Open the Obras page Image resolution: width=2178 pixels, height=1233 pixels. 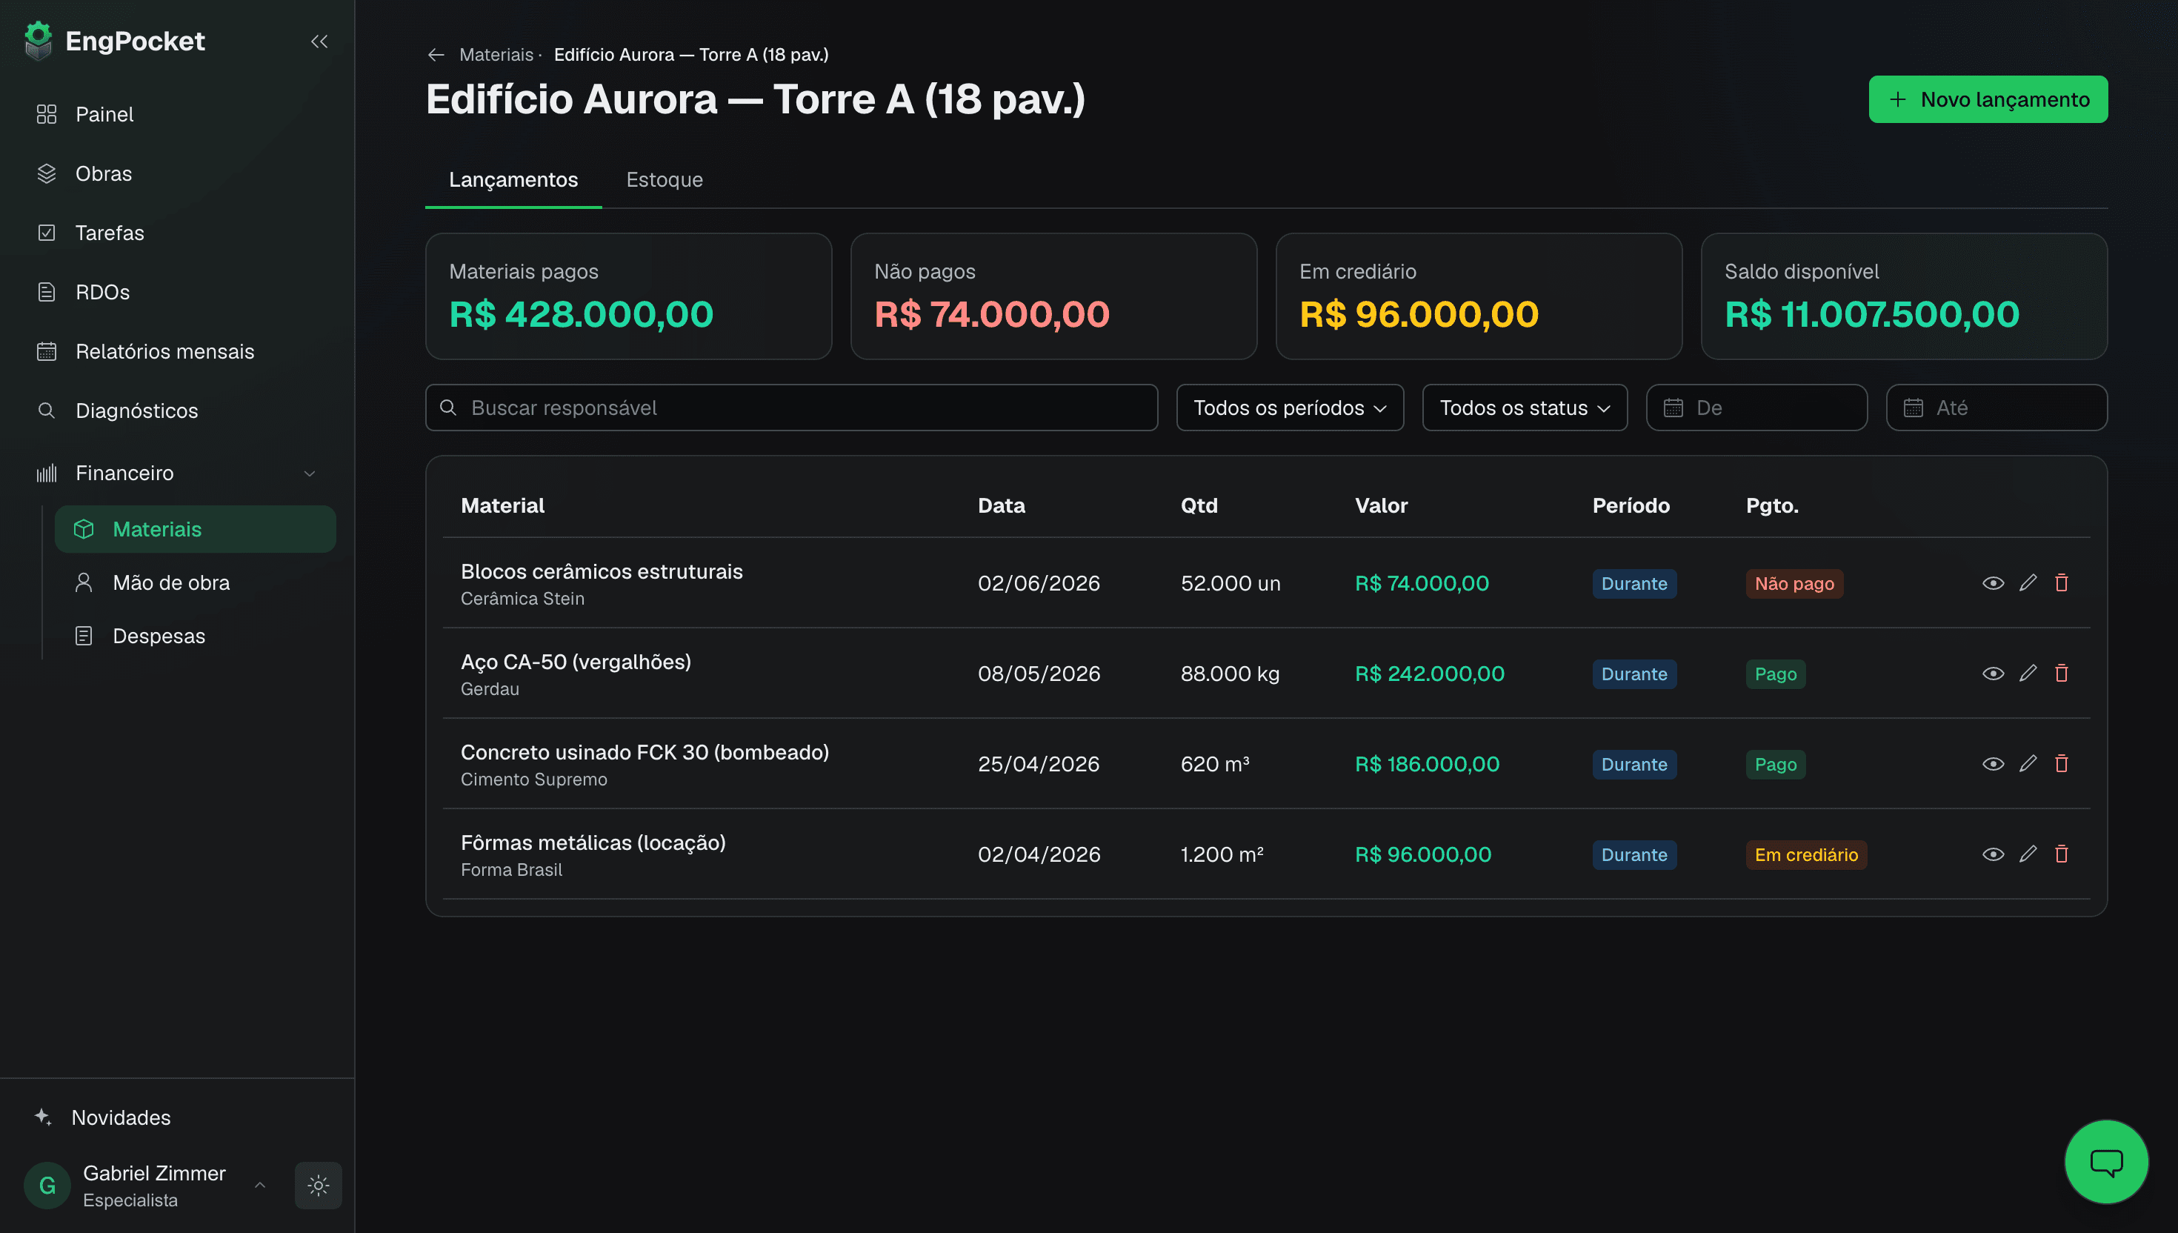point(177,173)
